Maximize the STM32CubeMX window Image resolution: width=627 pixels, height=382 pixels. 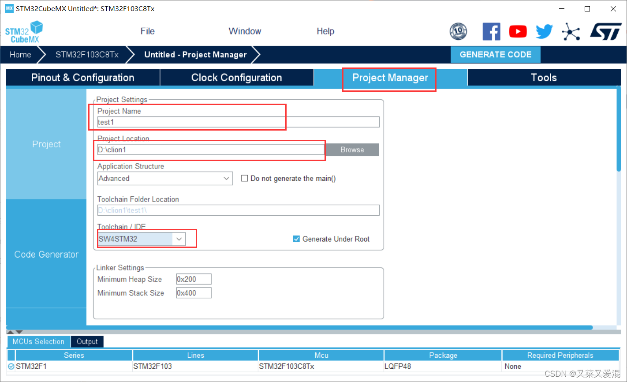pyautogui.click(x=587, y=9)
